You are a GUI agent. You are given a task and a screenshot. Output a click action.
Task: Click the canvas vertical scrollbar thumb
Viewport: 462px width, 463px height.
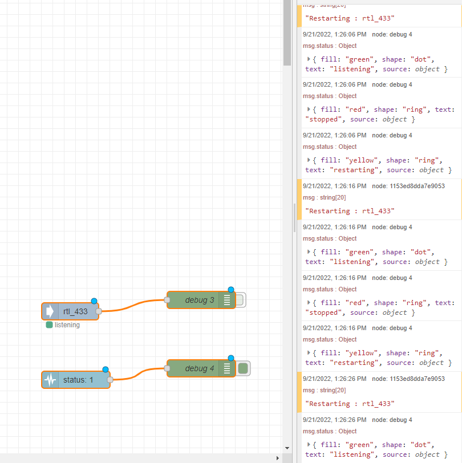point(287,33)
